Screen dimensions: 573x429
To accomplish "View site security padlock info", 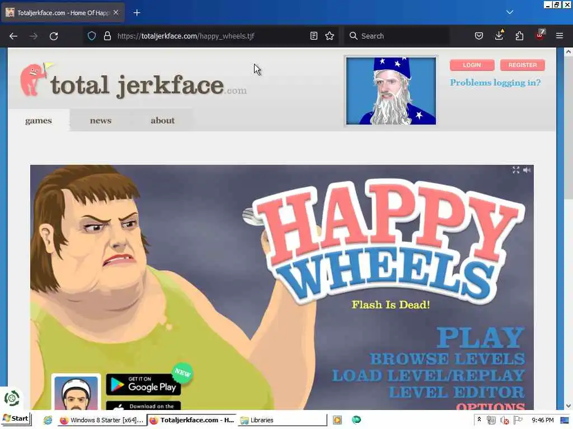I will (107, 36).
